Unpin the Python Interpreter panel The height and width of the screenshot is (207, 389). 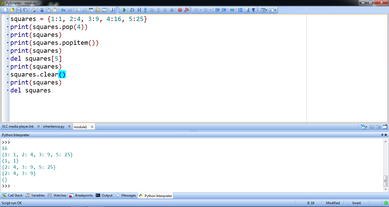click(x=382, y=135)
